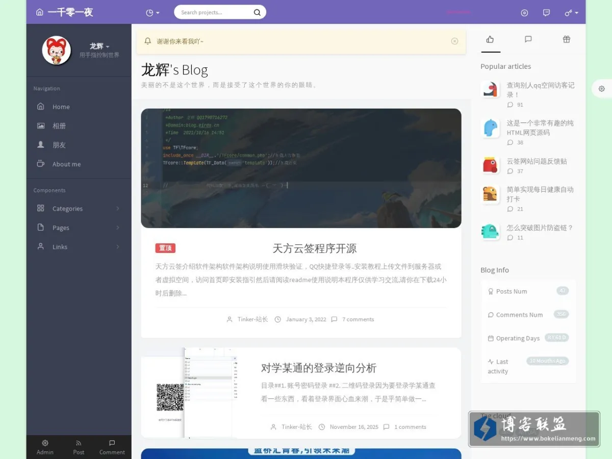Open post title 对学某通的登录逆向分析
The height and width of the screenshot is (459, 612).
point(319,368)
